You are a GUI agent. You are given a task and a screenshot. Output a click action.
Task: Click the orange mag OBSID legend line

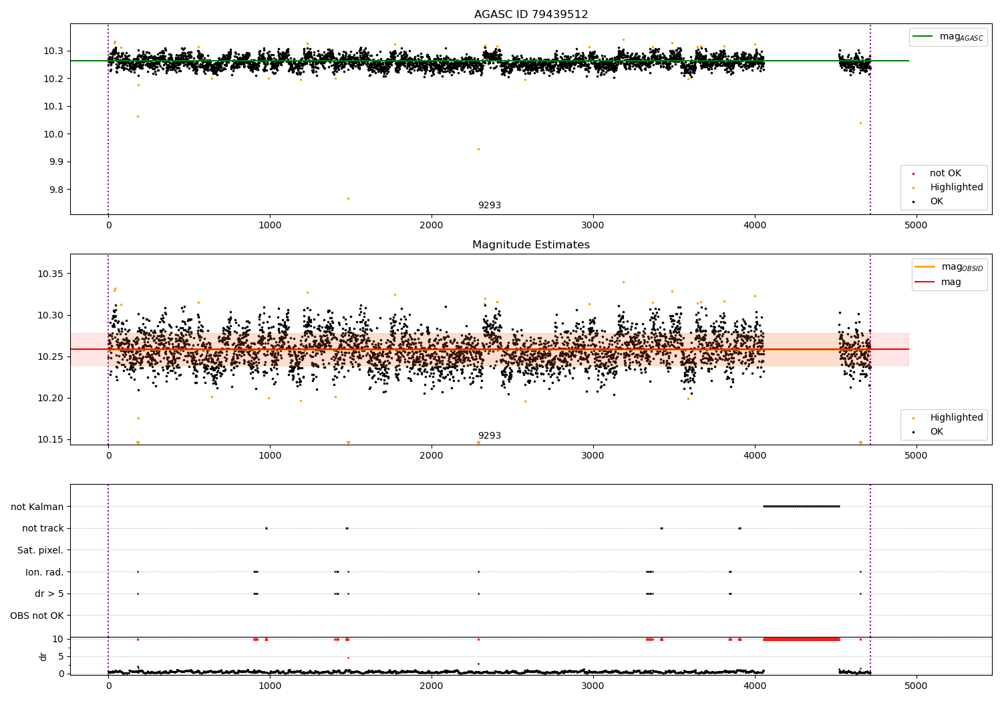[925, 267]
